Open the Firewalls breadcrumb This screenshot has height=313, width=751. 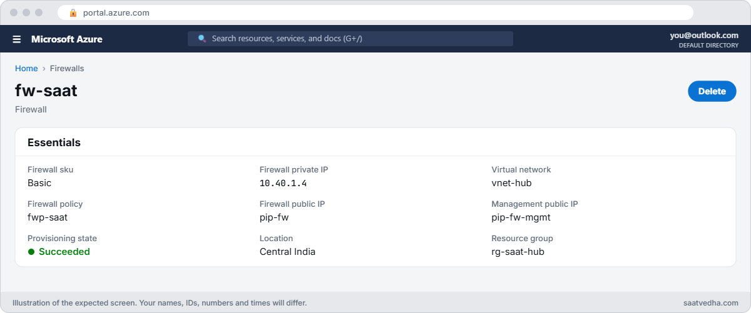click(67, 68)
